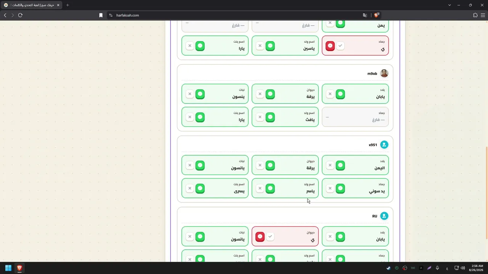The width and height of the screenshot is (488, 274).
Task: Approve m9ob's اسم بنت answer يارا
Action: [x=200, y=117]
